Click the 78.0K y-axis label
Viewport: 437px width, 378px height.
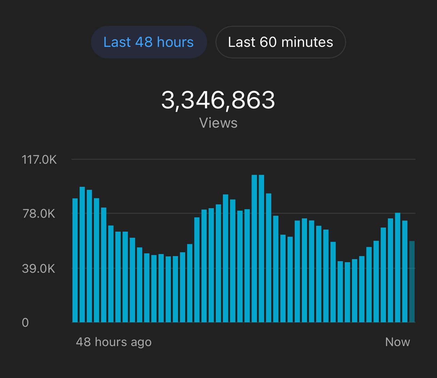[38, 214]
